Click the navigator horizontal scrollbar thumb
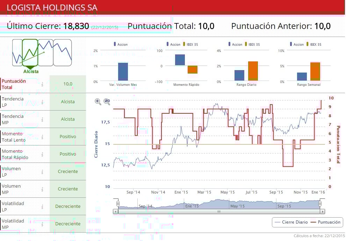This screenshot has height=241, width=346. 219,211
